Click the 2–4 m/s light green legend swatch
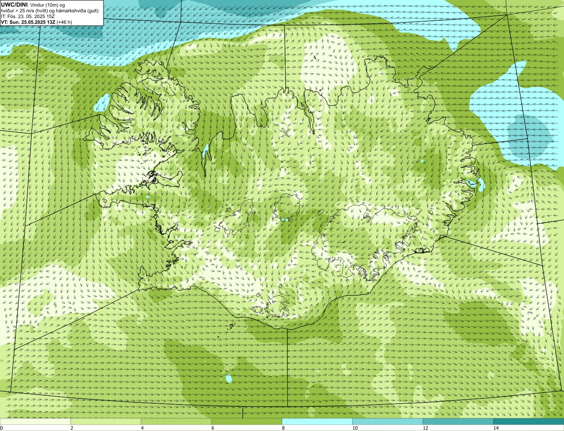564x431 pixels. pyautogui.click(x=106, y=421)
